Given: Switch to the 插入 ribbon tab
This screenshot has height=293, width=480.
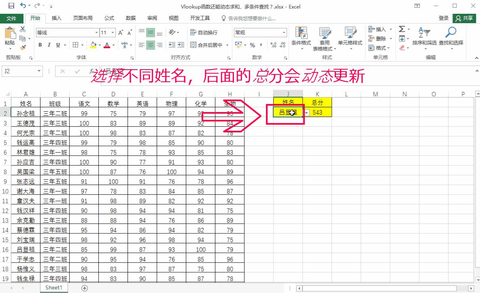Looking at the screenshot, I should (x=56, y=18).
